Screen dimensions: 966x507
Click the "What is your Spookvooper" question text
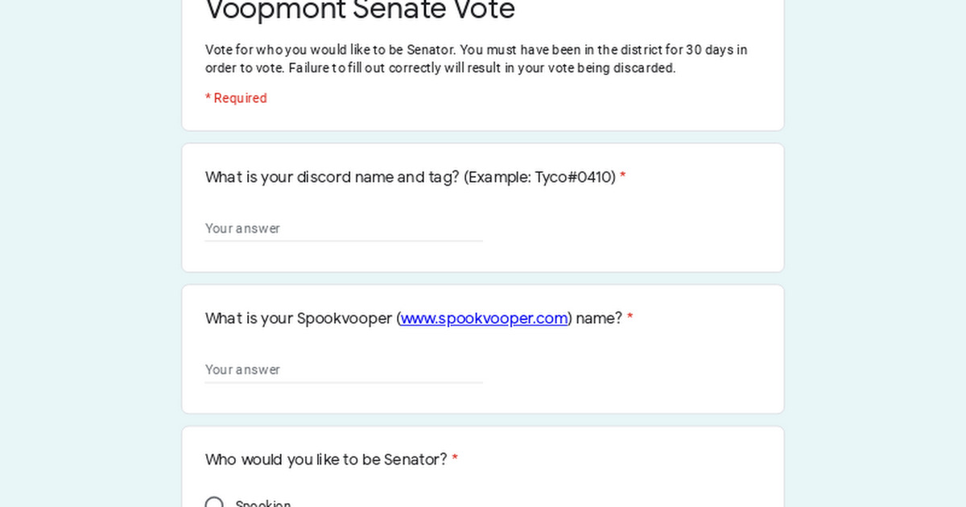[298, 319]
